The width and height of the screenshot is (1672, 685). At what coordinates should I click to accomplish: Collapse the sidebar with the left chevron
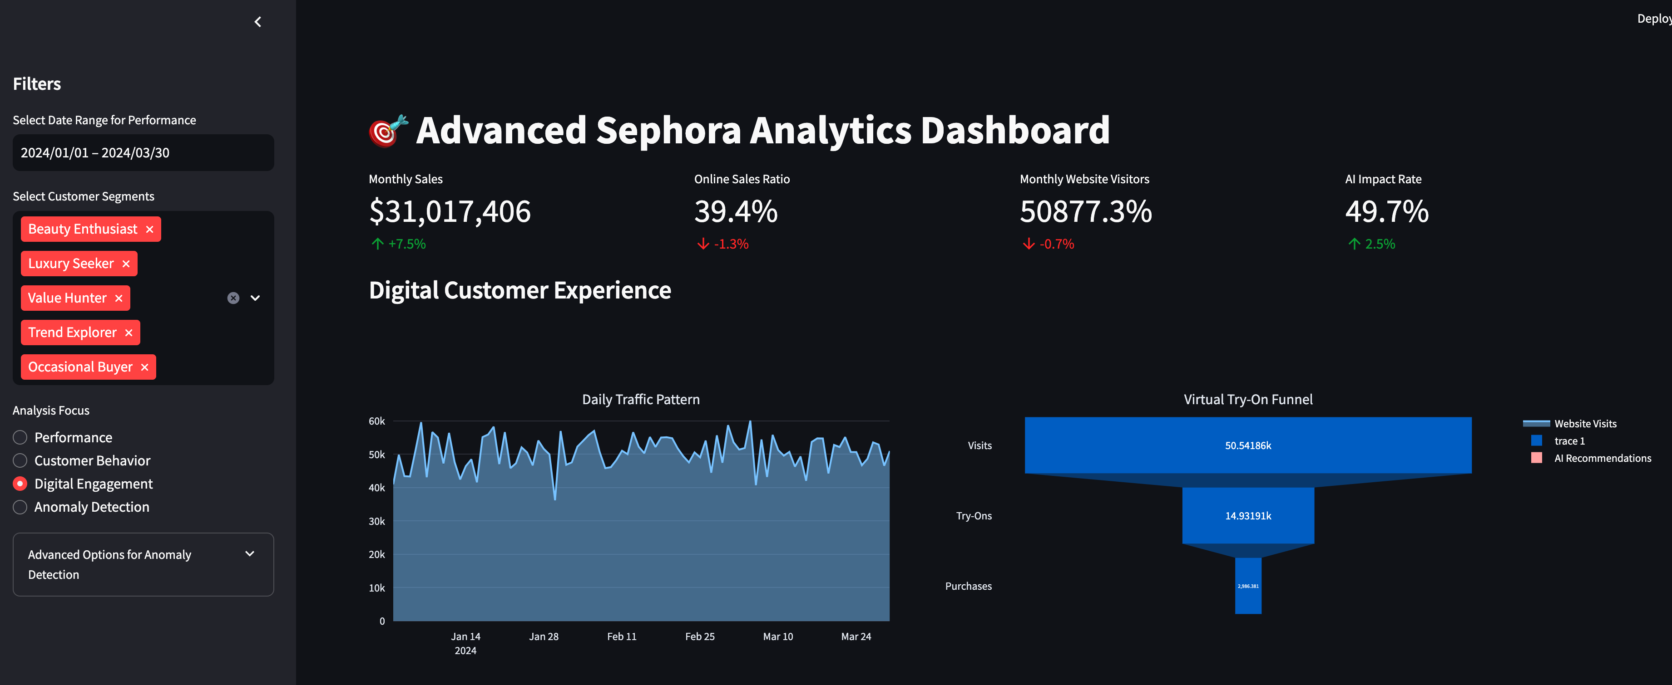point(257,22)
